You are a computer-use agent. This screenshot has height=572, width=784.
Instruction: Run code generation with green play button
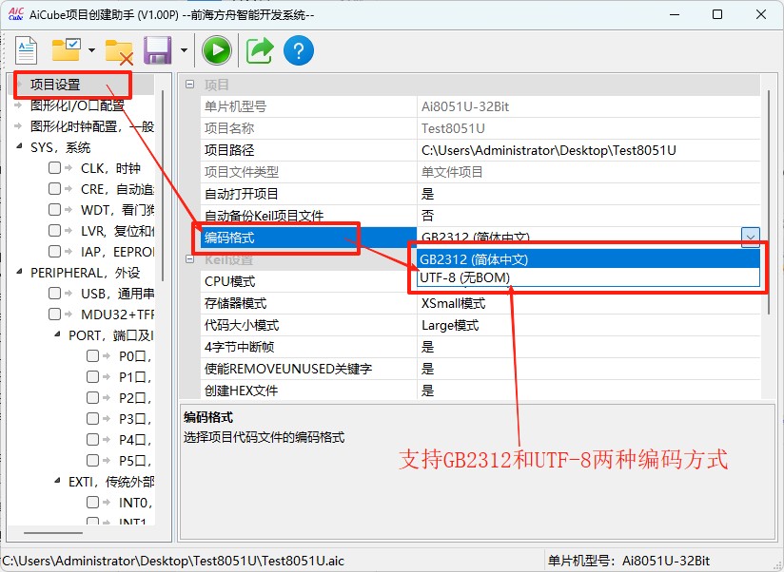click(x=217, y=50)
